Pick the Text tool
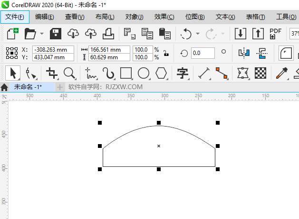This screenshot has width=299, height=219. tap(183, 73)
